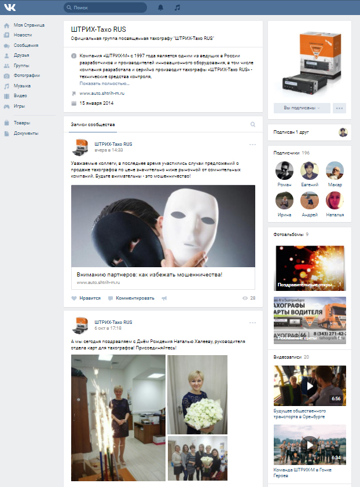
Task: Click the Видео film icon in sidebar
Action: (x=6, y=96)
